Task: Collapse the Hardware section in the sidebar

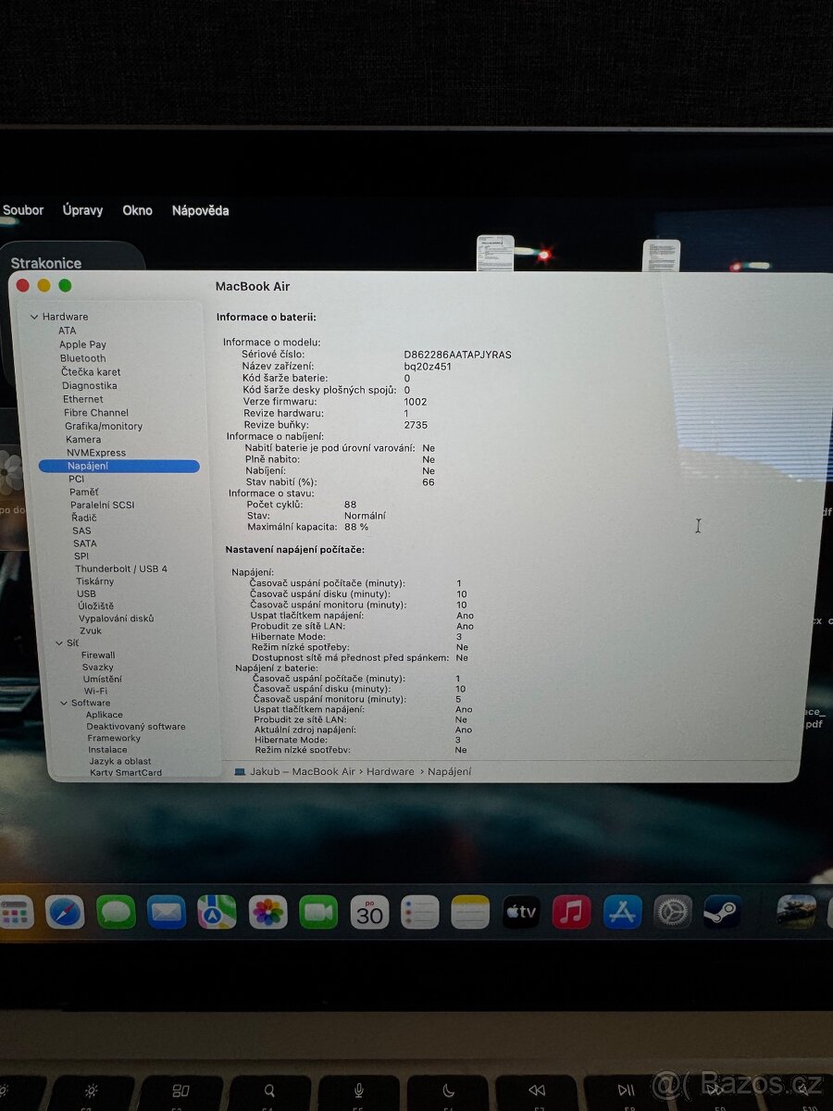Action: (x=33, y=316)
